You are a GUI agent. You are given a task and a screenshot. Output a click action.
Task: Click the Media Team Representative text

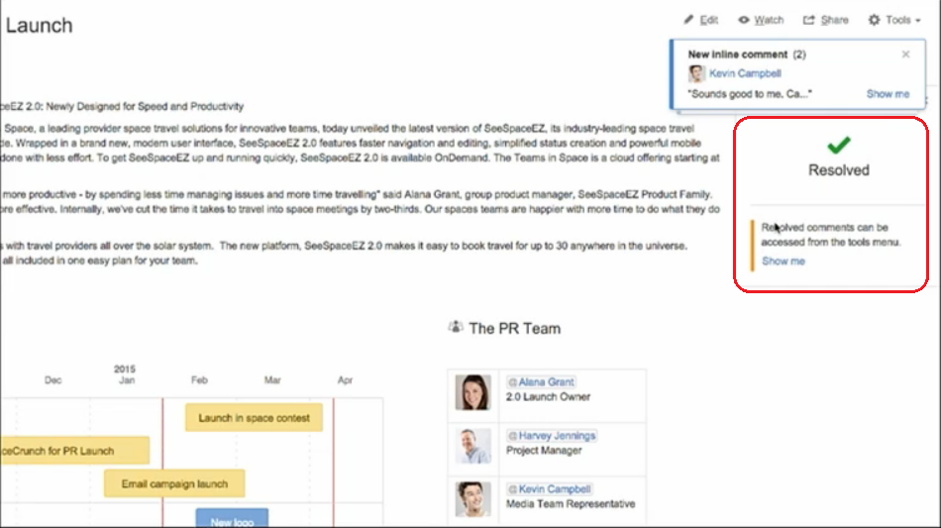571,503
